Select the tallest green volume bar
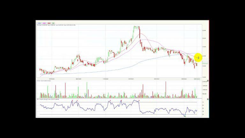The height and width of the screenshot is (138, 245). pyautogui.click(x=87, y=90)
